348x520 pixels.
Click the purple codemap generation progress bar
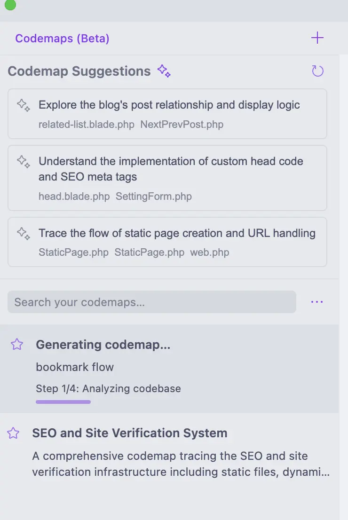(x=63, y=402)
